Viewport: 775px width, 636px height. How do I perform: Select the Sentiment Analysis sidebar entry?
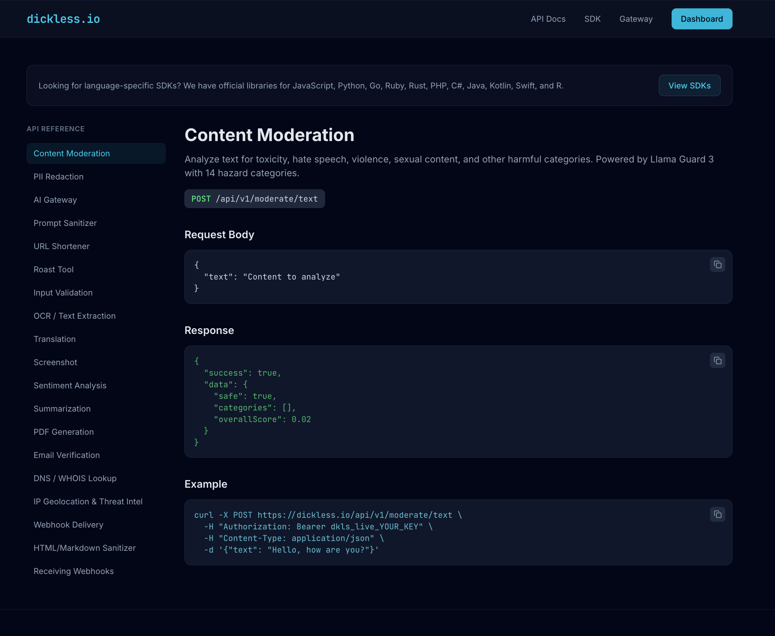70,385
